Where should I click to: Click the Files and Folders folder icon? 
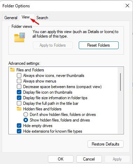12,70
